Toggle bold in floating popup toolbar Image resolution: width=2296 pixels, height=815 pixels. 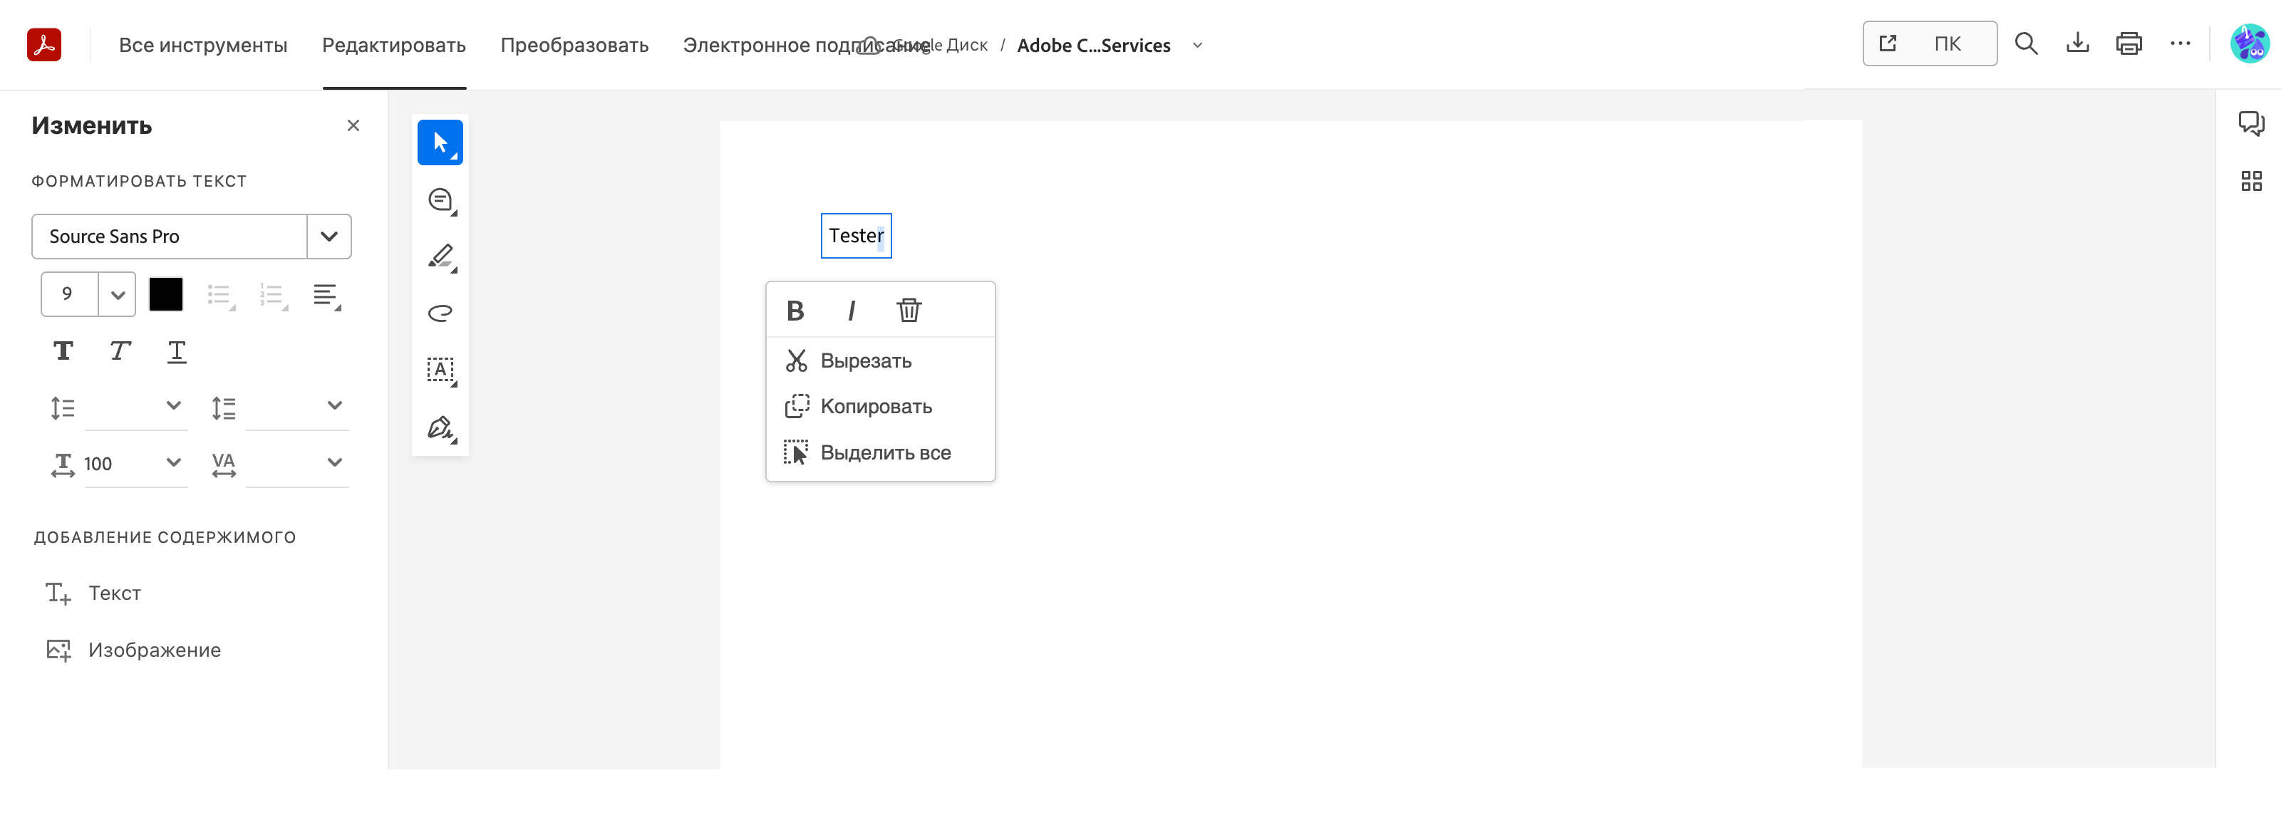pyautogui.click(x=795, y=310)
